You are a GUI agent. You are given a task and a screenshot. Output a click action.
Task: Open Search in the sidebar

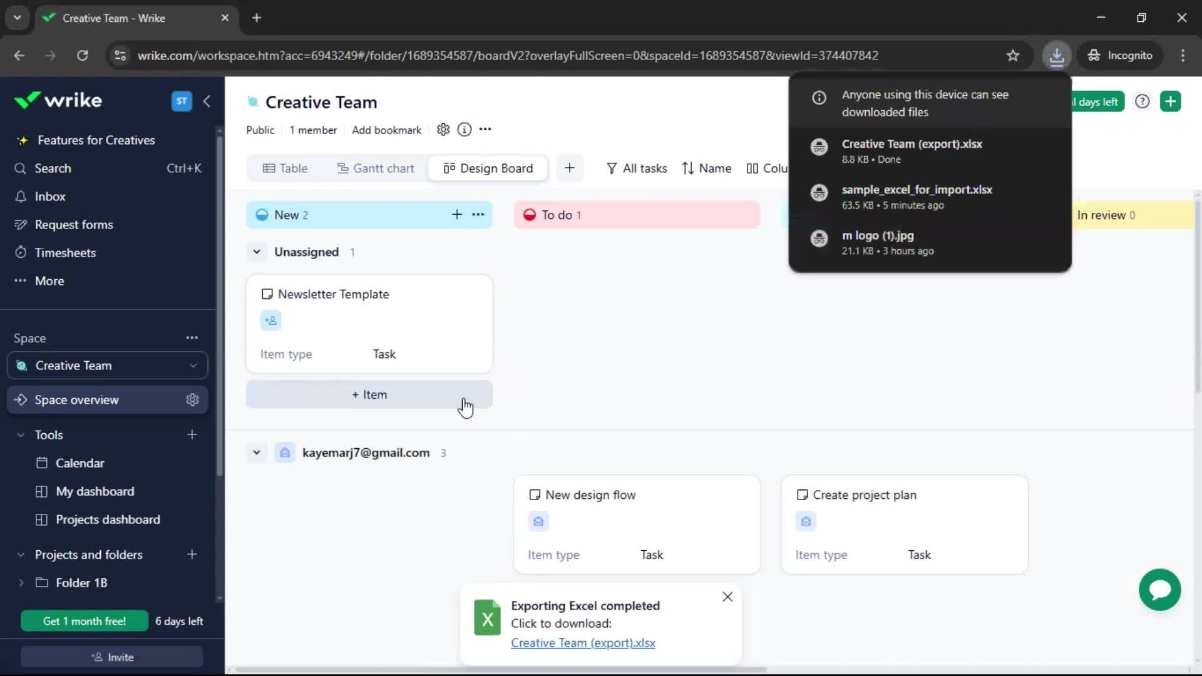(x=108, y=168)
